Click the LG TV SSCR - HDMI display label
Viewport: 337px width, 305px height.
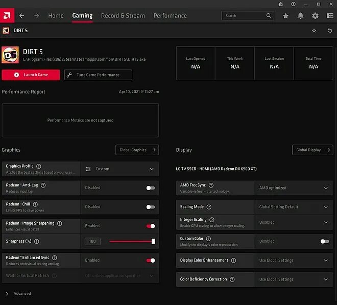(x=216, y=169)
